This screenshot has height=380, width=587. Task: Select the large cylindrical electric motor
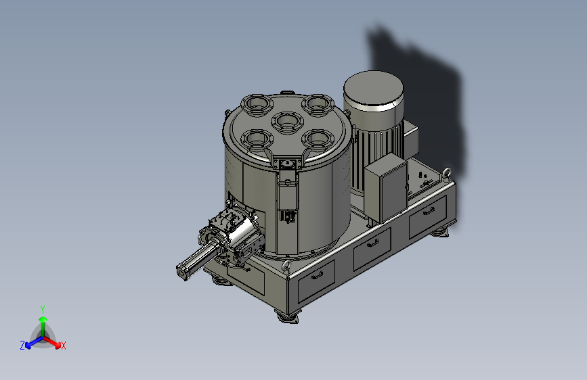pos(374,131)
